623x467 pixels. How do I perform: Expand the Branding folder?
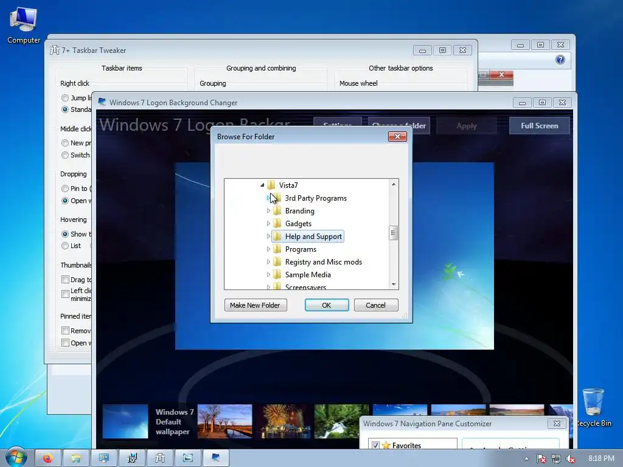click(x=268, y=210)
